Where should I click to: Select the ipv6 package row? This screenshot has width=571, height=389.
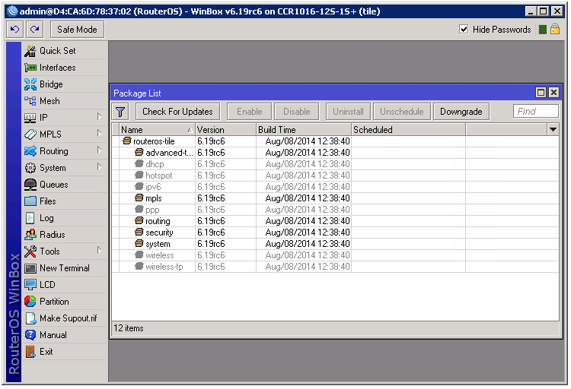coord(336,187)
